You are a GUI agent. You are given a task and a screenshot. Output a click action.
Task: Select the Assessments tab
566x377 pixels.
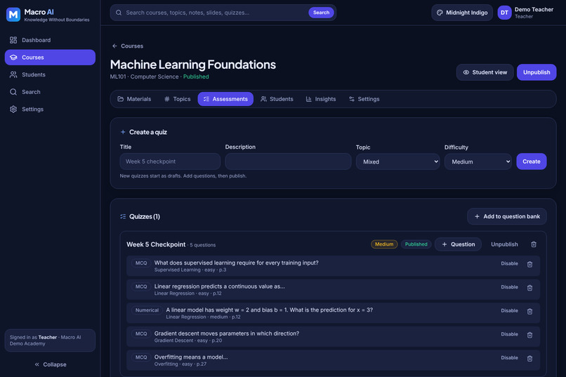(x=225, y=99)
